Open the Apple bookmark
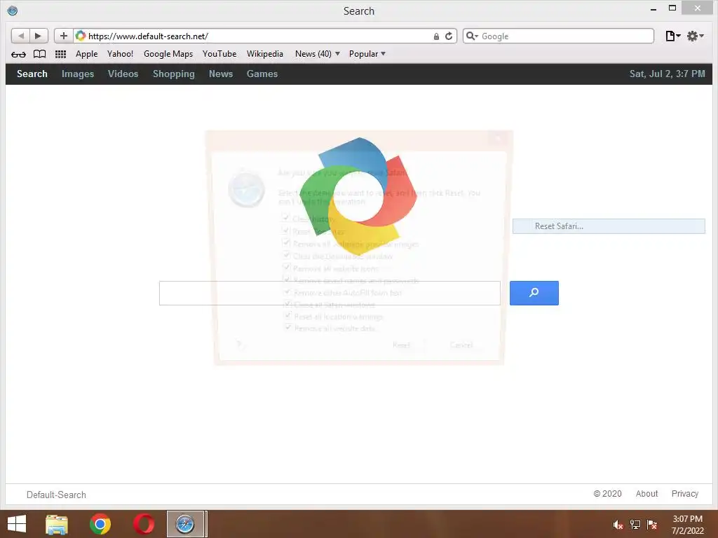Screen dimensions: 718x538 (x=86, y=54)
